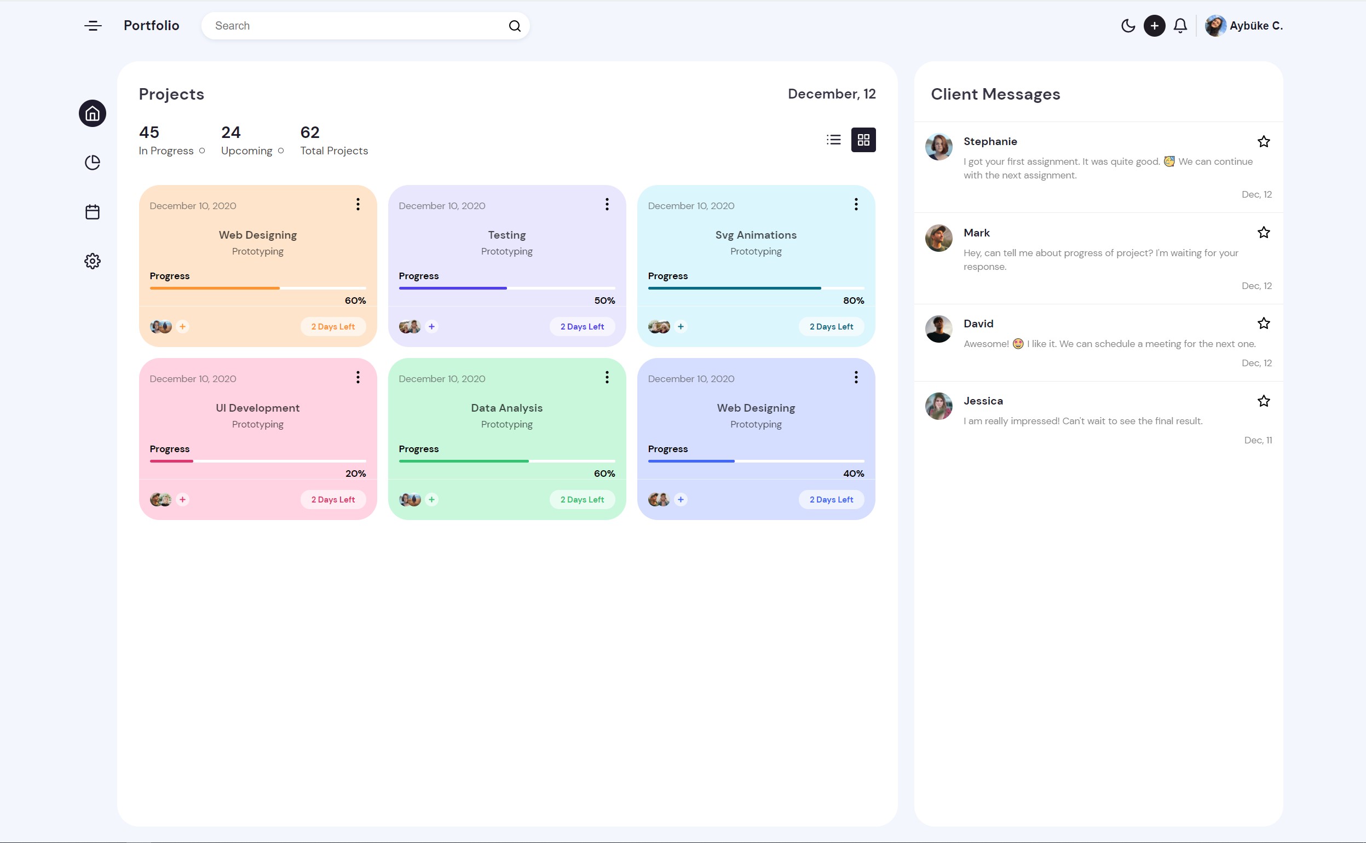Click the progress bar on the Web Designing card
1366x843 pixels.
[257, 288]
